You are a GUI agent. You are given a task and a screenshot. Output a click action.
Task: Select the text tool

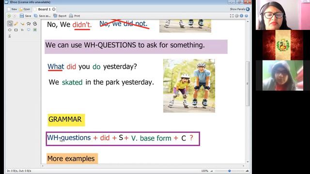[x=22, y=30]
